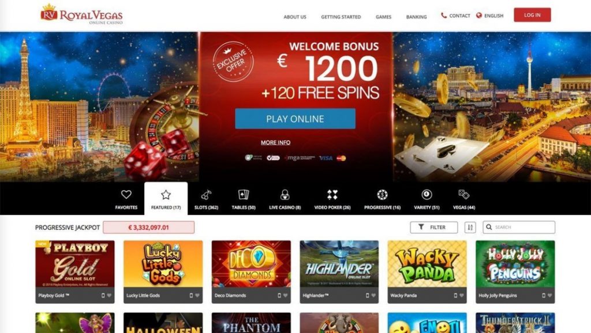Click the sort order icon button
591x333 pixels.
[470, 227]
